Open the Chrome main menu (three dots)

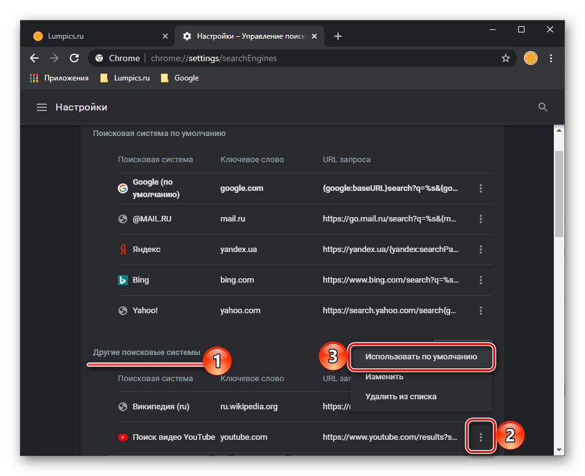click(x=551, y=58)
